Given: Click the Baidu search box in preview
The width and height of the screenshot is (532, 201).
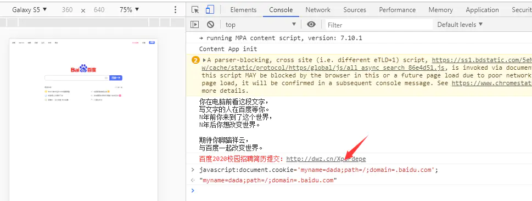Looking at the screenshot, I should point(77,78).
